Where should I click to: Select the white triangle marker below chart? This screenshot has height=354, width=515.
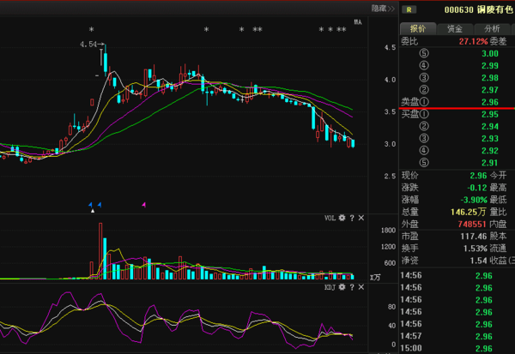tap(93, 211)
